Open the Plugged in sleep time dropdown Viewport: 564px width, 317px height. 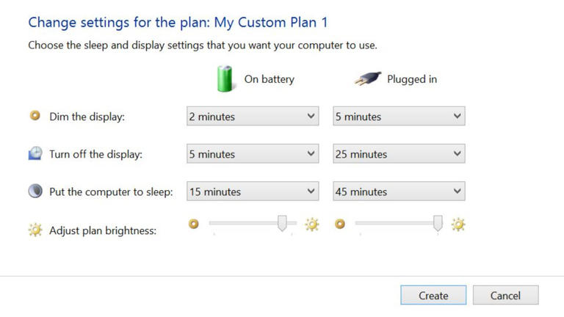click(x=399, y=192)
